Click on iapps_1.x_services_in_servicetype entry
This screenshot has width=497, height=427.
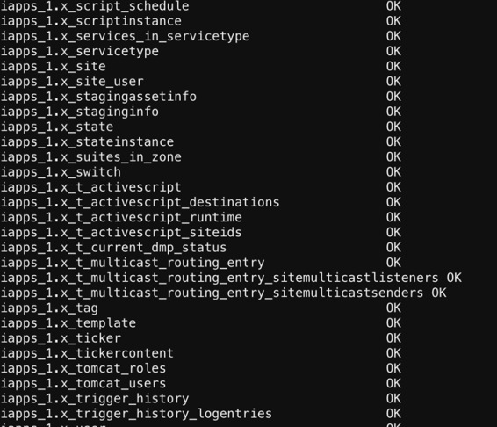click(126, 37)
